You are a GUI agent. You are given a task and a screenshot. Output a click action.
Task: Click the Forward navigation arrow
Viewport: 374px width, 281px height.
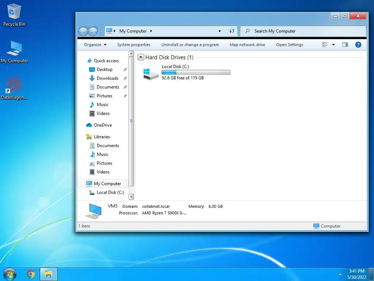tap(93, 31)
